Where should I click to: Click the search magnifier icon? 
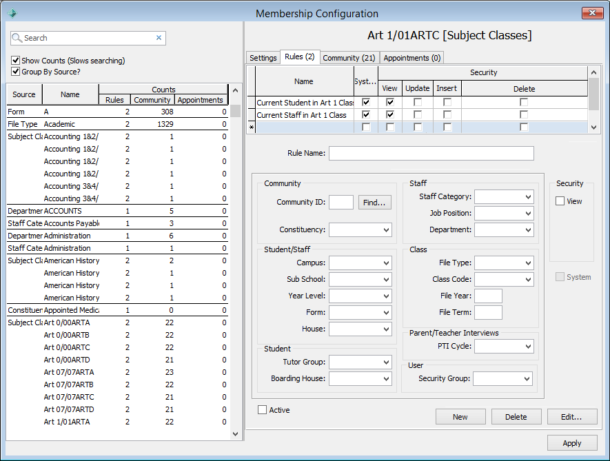coord(17,38)
